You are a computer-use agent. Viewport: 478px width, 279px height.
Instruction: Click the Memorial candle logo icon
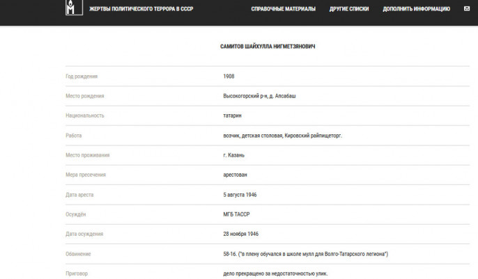(70, 9)
